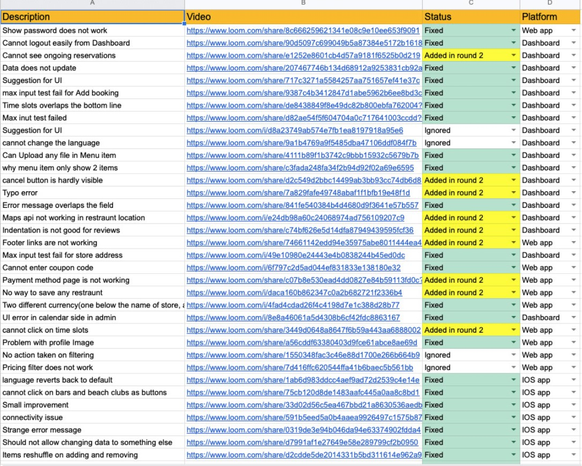The width and height of the screenshot is (582, 466).
Task: Select yellow status cell for "No way to save any restraunt"
Action: 465,293
